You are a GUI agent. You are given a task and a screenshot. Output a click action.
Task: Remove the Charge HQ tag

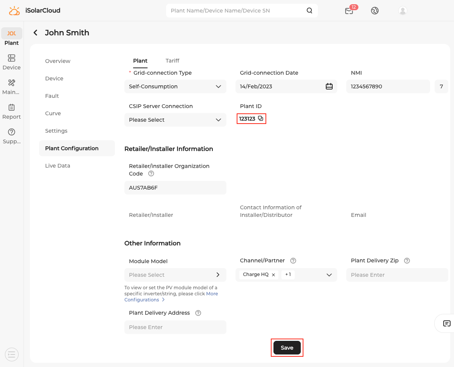273,275
